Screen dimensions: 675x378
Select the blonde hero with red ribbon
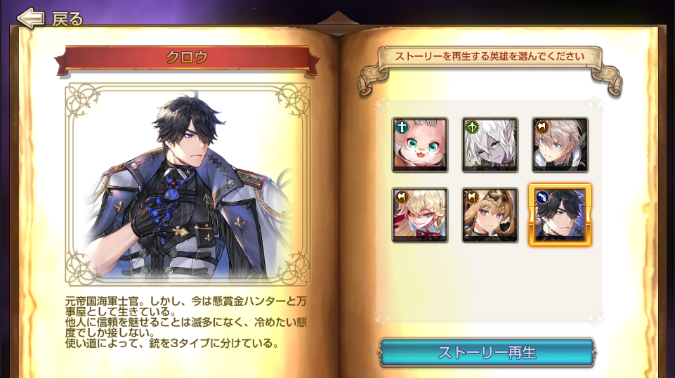pos(420,215)
